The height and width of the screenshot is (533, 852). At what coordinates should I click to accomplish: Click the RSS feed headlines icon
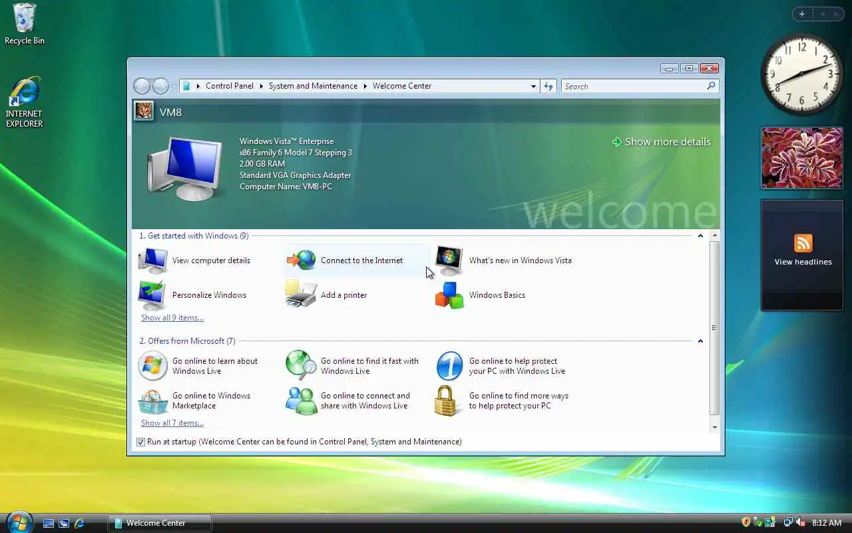(x=803, y=243)
